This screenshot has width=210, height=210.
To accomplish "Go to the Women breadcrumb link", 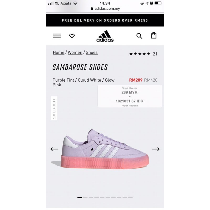I will (x=75, y=52).
